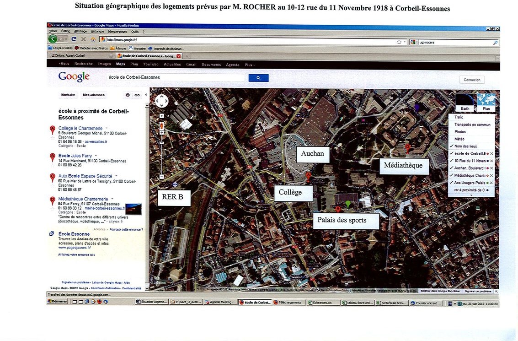Click the Stop loading X icon
Viewport: 518px width, 341px height.
pyautogui.click(x=84, y=39)
